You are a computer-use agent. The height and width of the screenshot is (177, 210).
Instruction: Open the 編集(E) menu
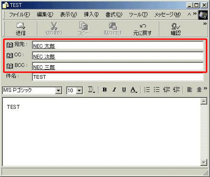point(45,15)
